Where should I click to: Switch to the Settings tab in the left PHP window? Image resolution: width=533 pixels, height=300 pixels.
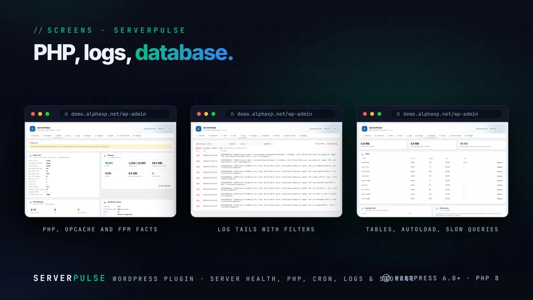(137, 136)
